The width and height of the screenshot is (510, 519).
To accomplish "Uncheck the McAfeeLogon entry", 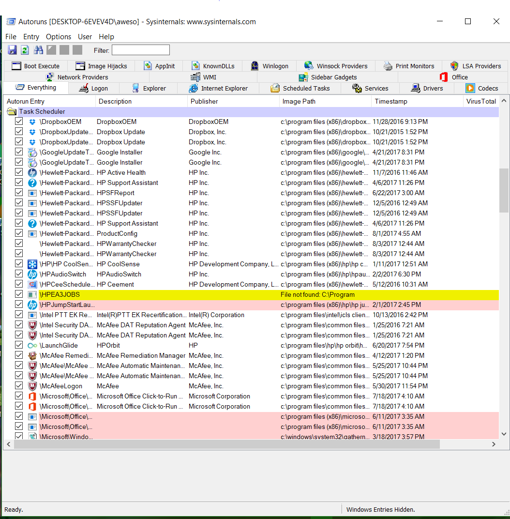I will (18, 386).
